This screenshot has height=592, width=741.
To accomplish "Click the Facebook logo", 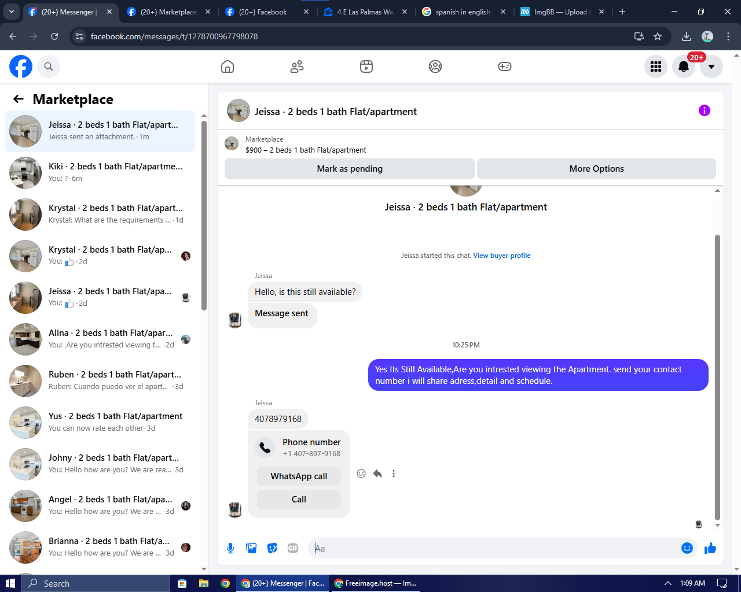I will click(x=21, y=66).
